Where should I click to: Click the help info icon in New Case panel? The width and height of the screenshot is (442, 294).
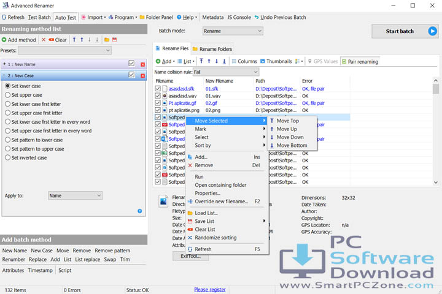(x=140, y=211)
